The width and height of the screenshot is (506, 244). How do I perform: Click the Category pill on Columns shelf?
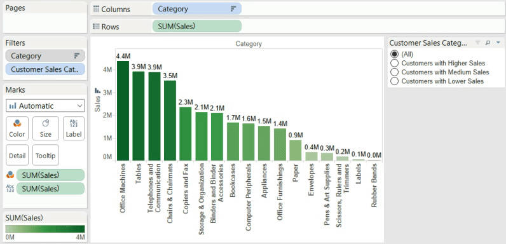click(x=196, y=9)
